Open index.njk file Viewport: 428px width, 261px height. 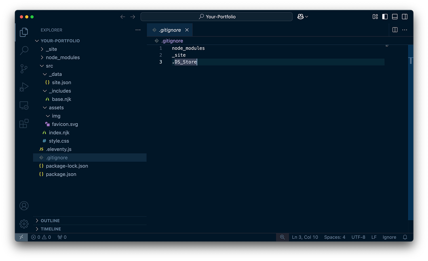(90, 132)
